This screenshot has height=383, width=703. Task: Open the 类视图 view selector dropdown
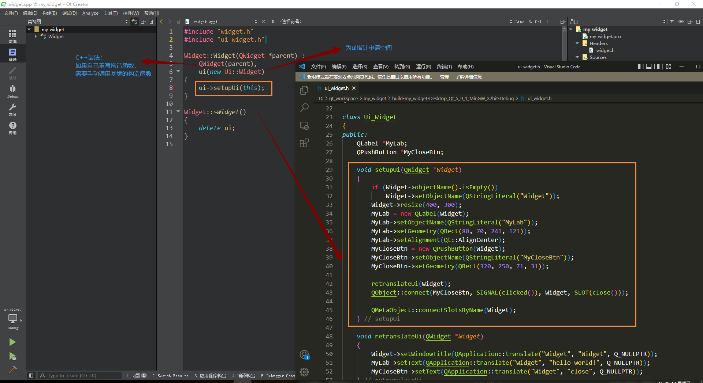click(x=126, y=22)
